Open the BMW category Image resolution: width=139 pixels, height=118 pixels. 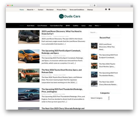point(68,26)
